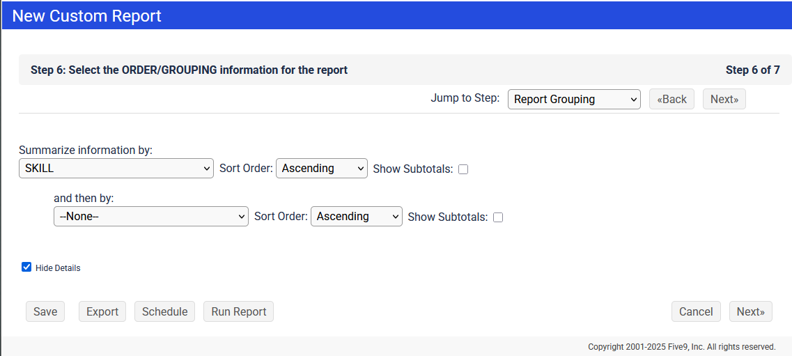
Task: Open the Jump to Step dropdown
Action: [x=573, y=99]
